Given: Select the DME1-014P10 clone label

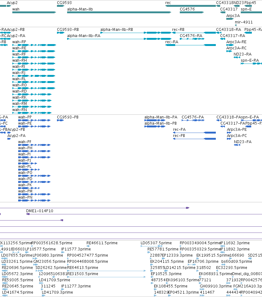Looking at the screenshot, I should (x=39, y=211).
